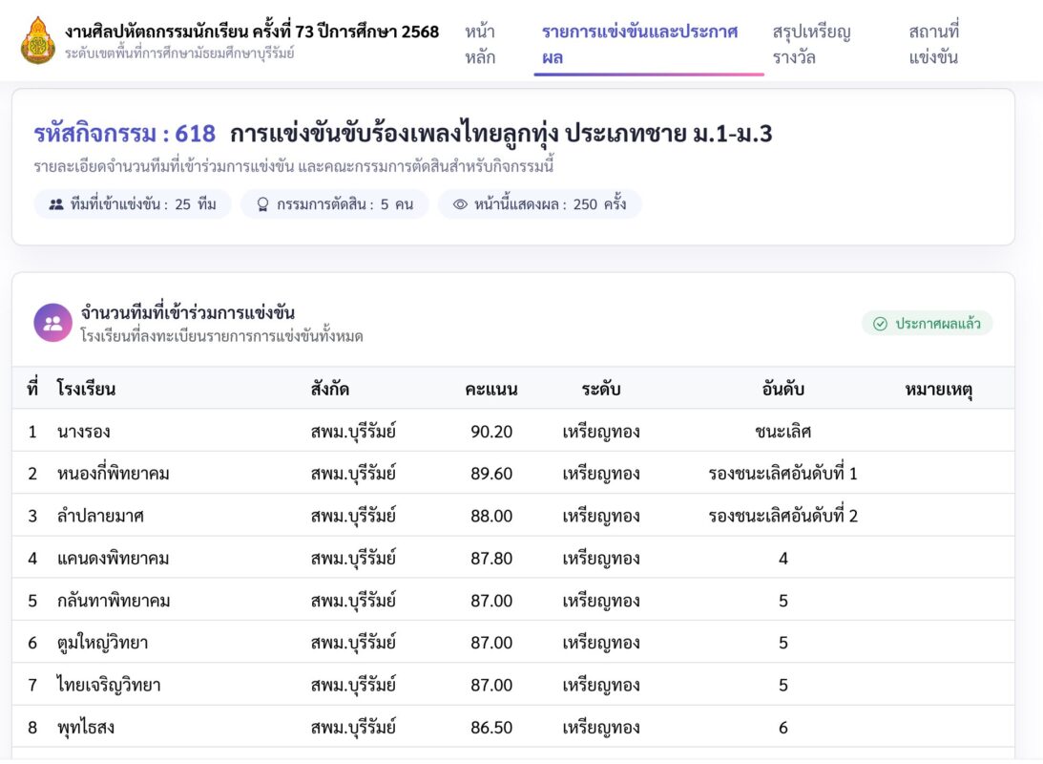Viewport: 1043px width, 764px height.
Task: Open the หน้าหลัก home tab
Action: pos(480,44)
